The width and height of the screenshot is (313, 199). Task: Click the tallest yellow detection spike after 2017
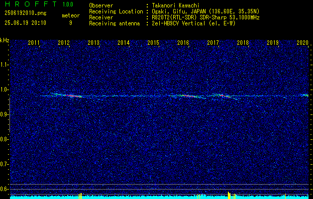(229, 195)
